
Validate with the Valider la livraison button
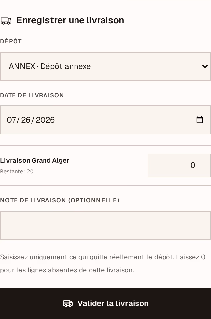pos(105,303)
